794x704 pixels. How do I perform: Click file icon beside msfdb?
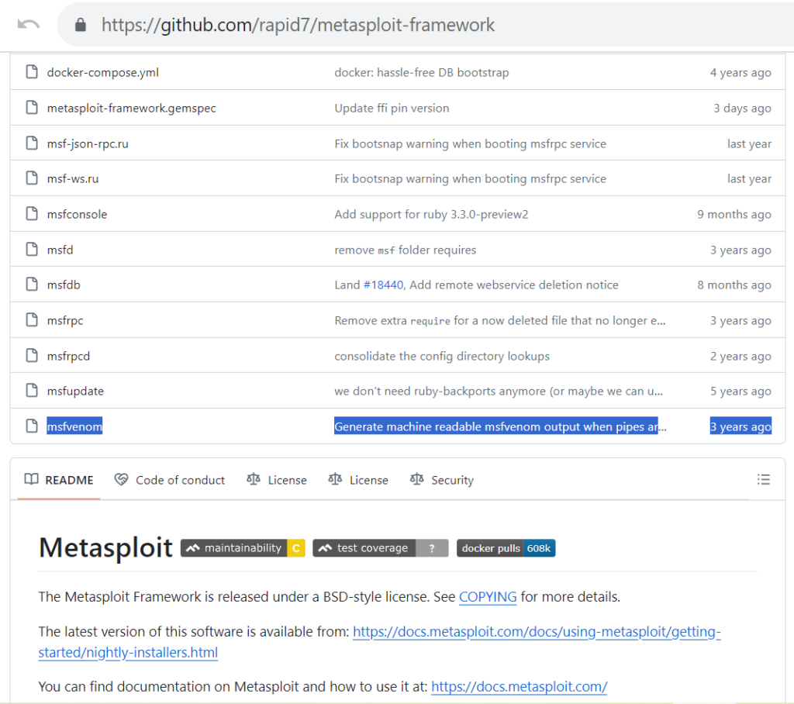point(32,284)
